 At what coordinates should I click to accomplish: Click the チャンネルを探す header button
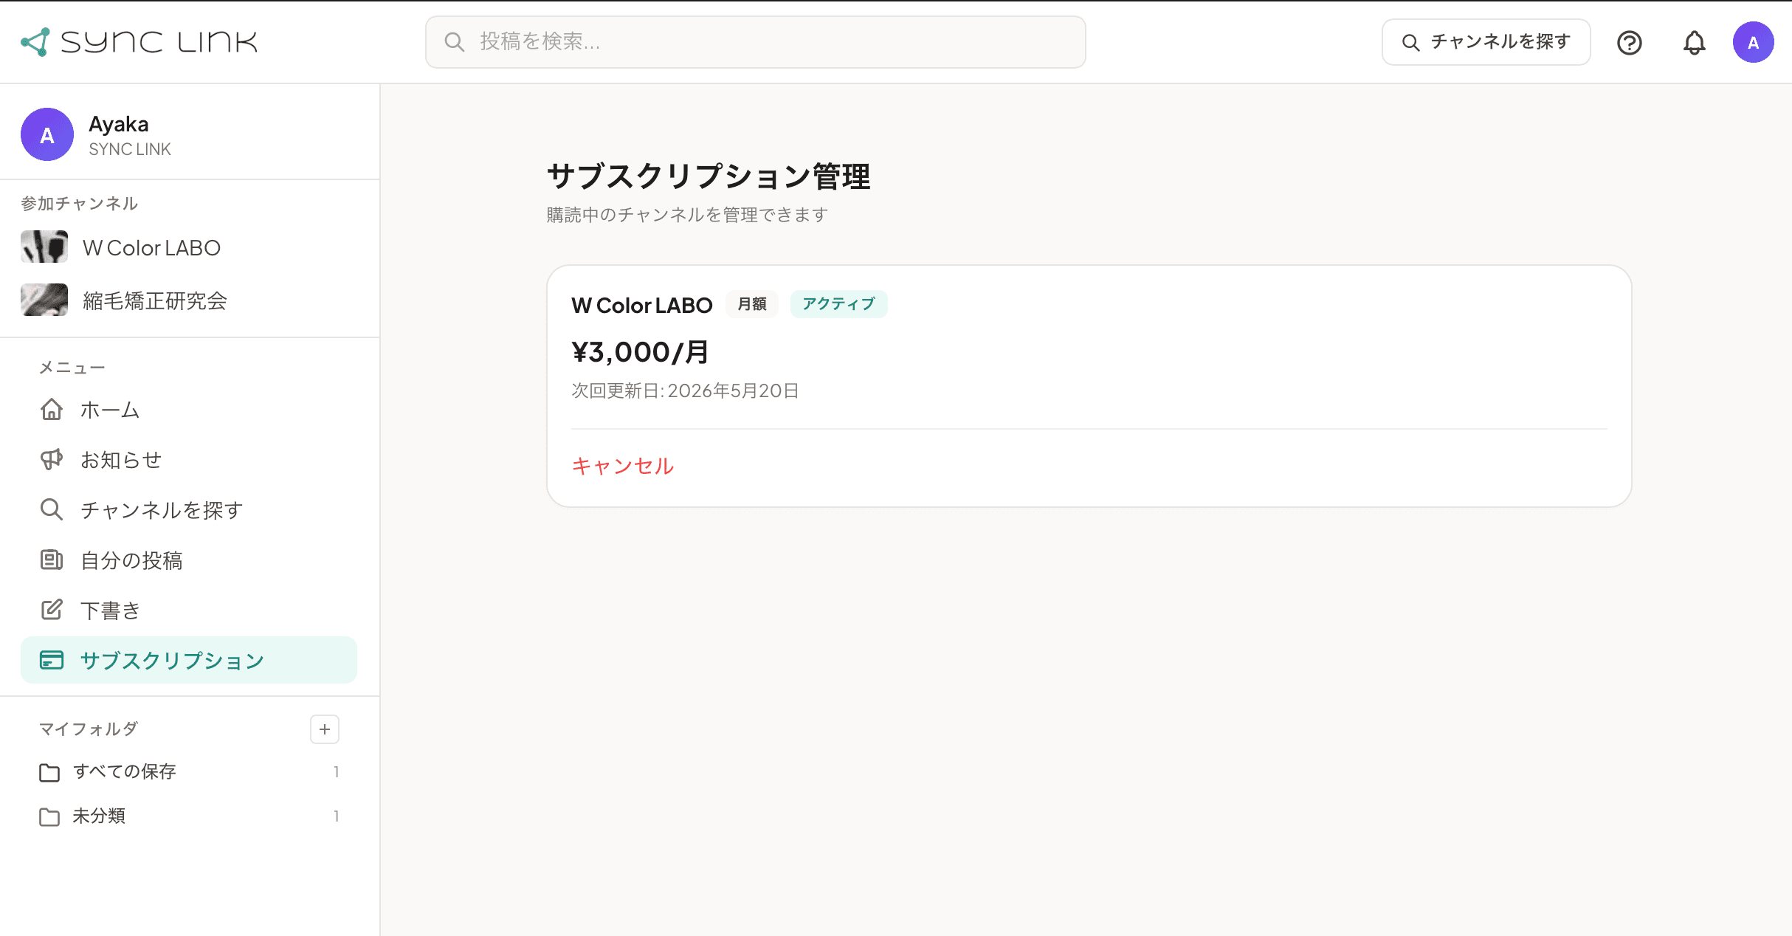click(1486, 42)
